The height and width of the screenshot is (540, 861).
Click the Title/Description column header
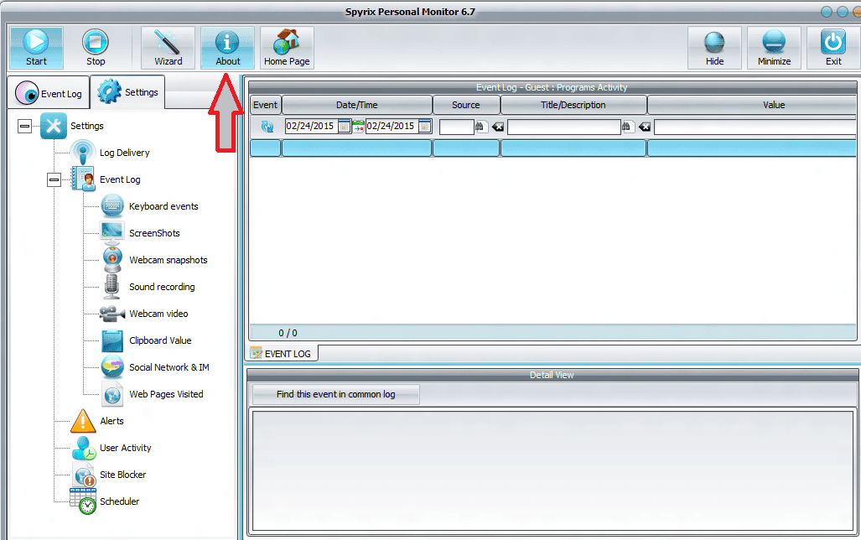pyautogui.click(x=573, y=105)
